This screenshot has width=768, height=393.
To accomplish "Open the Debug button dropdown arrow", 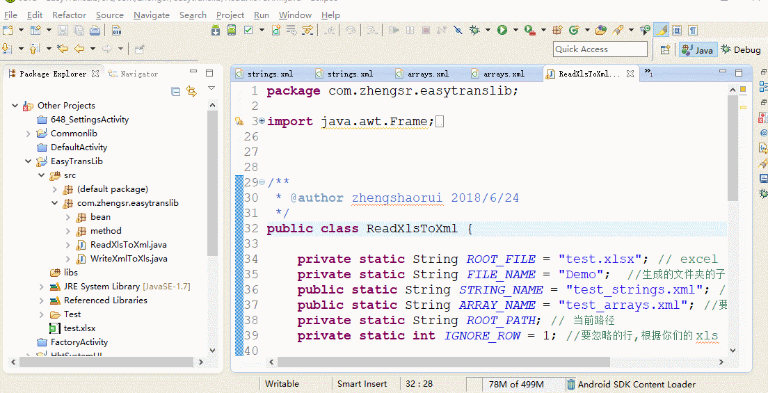I will coord(488,31).
